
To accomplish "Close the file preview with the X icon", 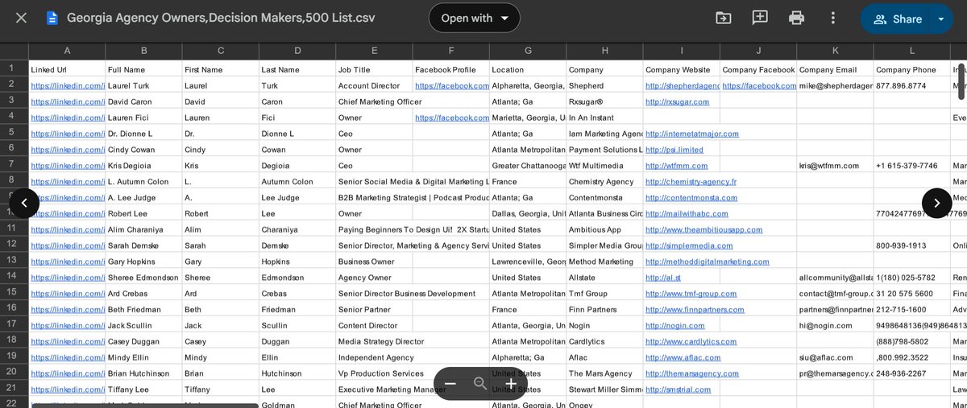I will point(22,18).
